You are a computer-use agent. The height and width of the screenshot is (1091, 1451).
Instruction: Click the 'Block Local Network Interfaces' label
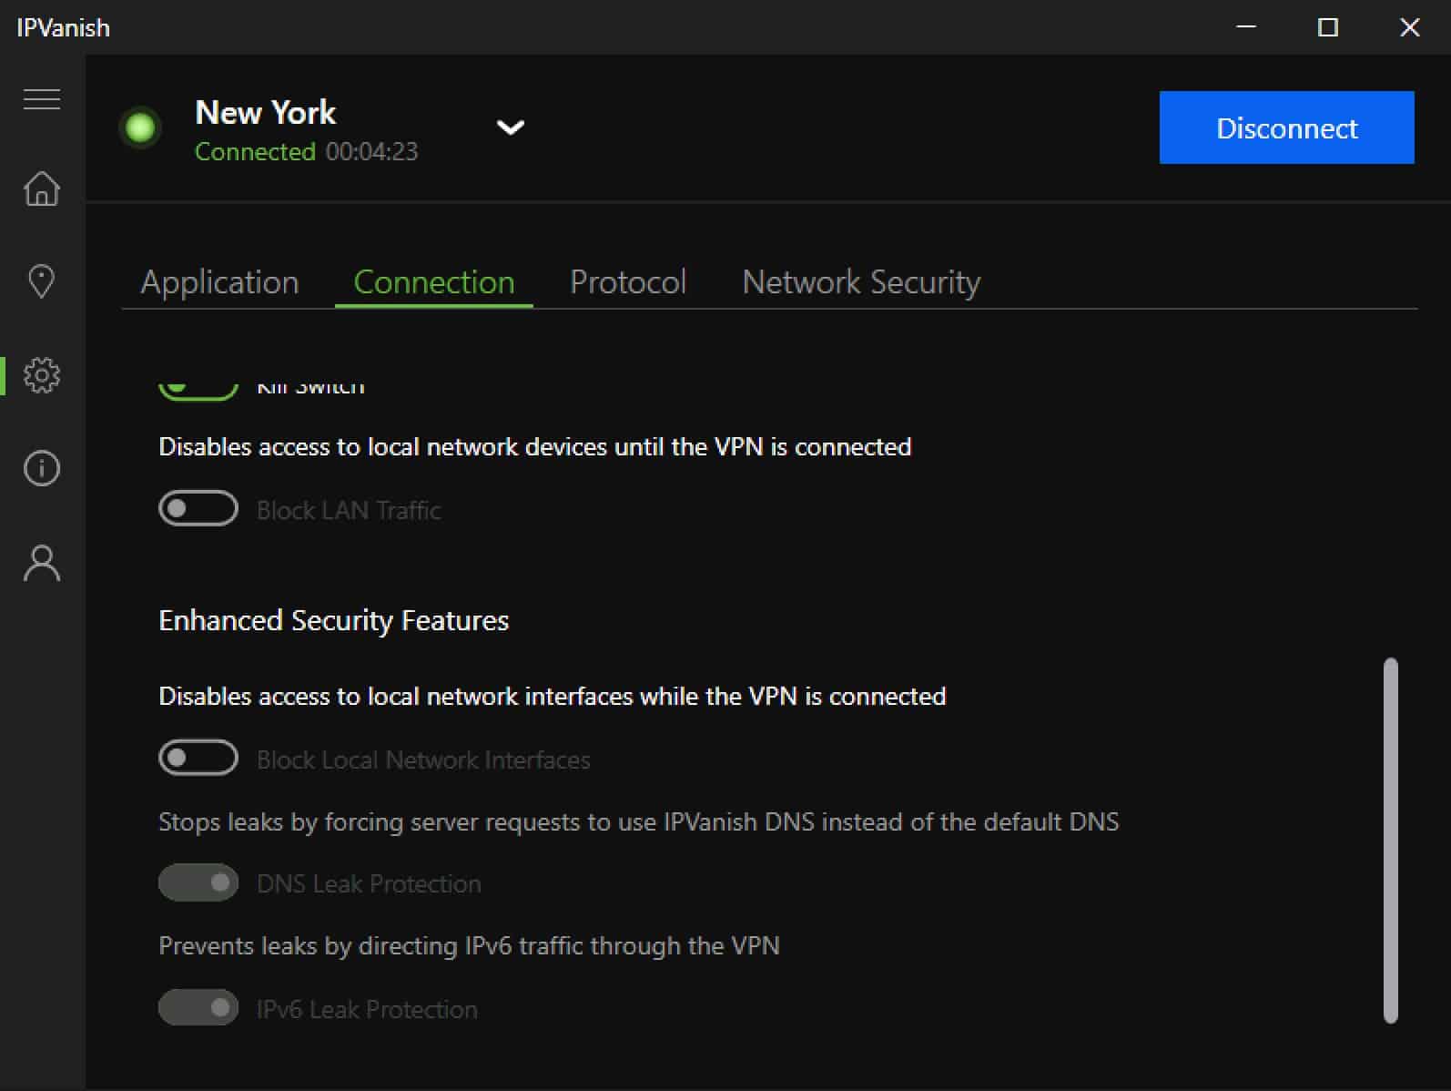[x=423, y=760]
